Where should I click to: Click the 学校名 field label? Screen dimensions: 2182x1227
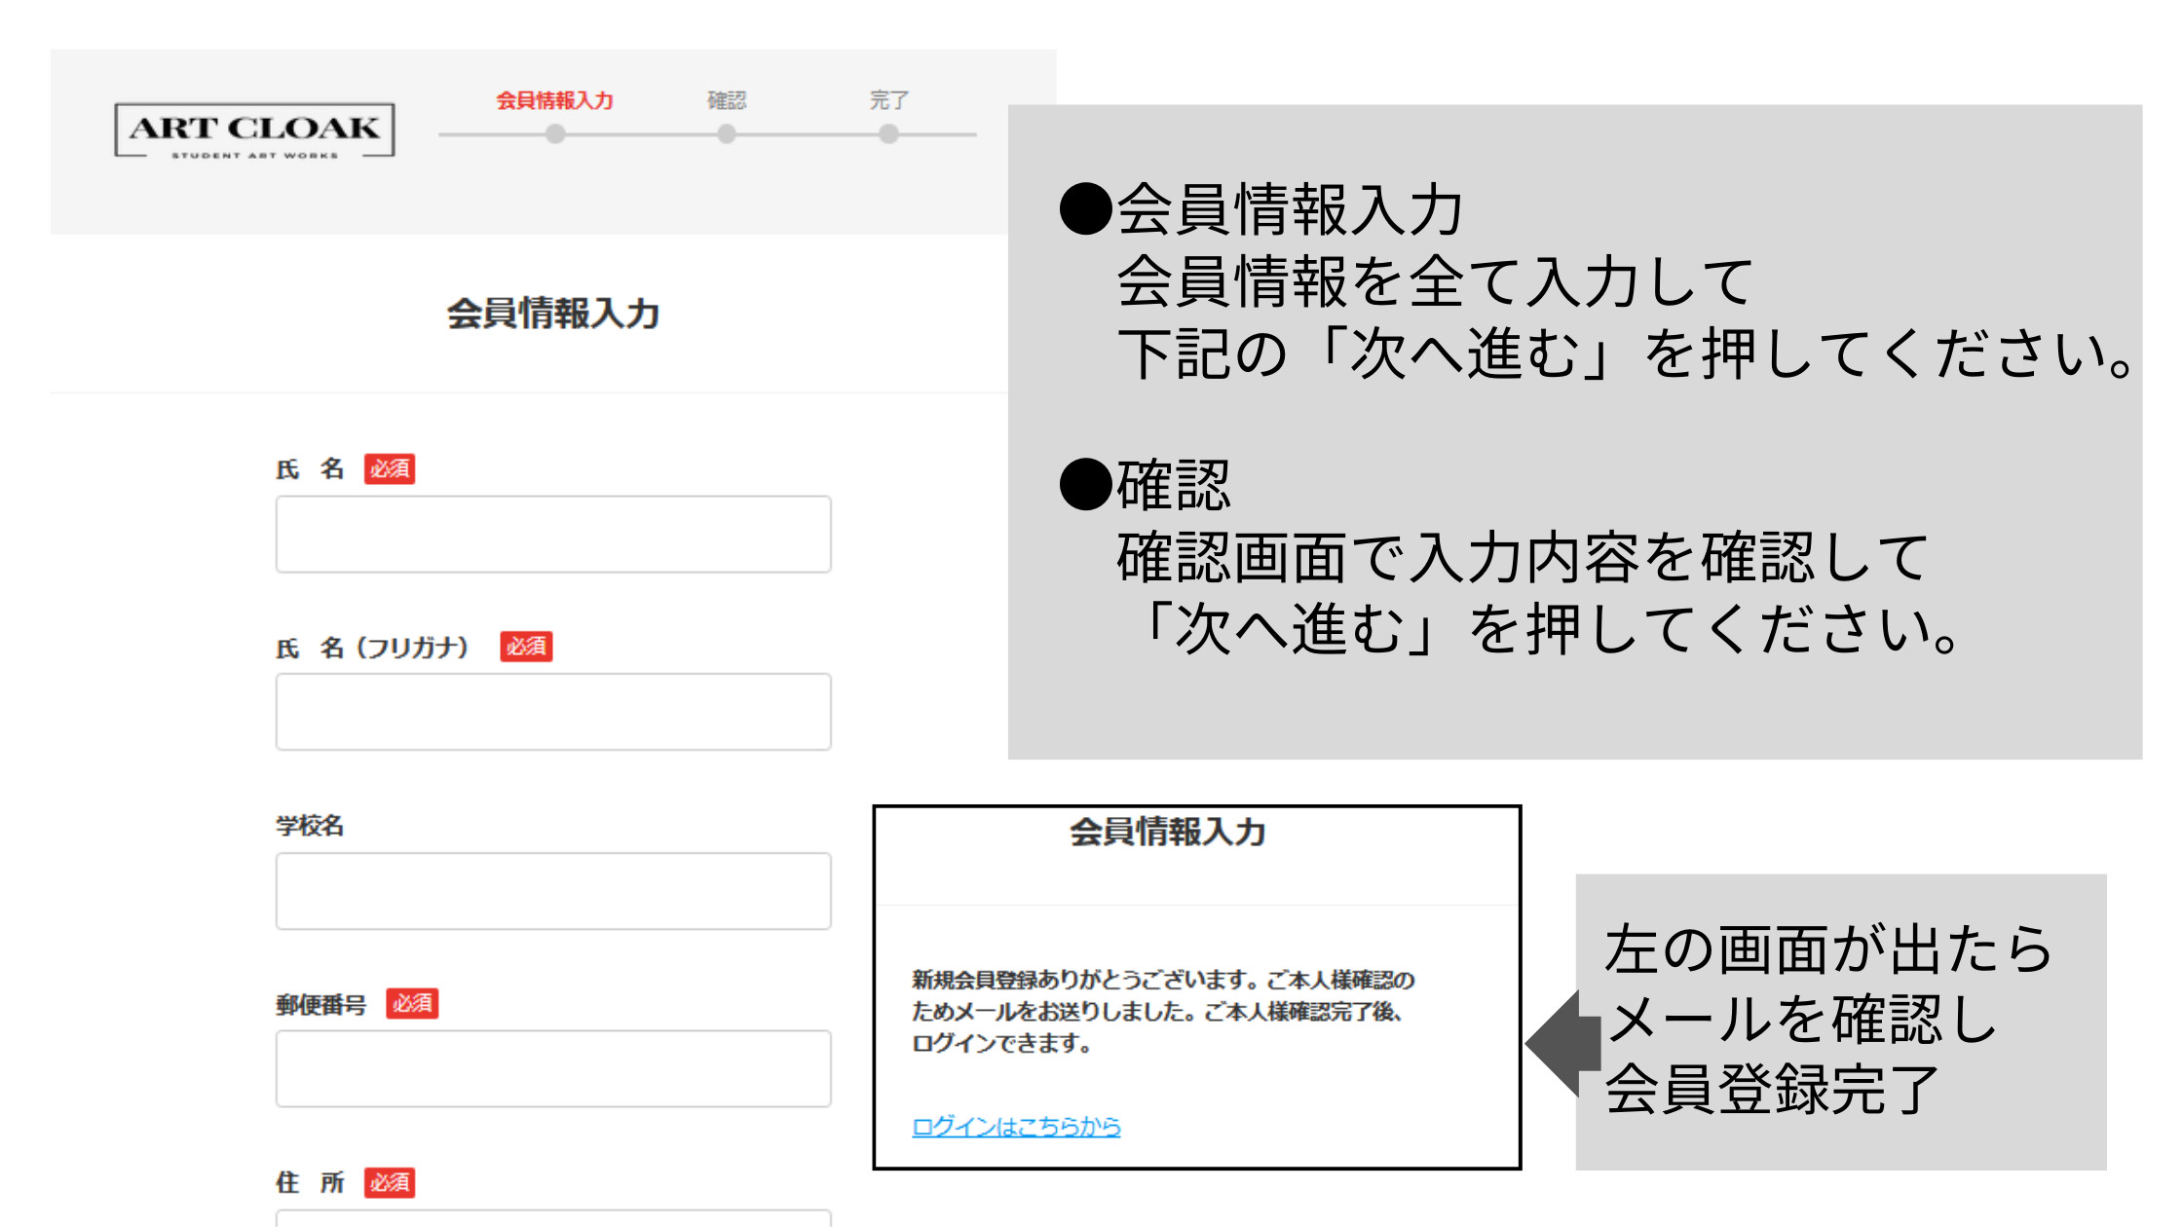(x=310, y=826)
